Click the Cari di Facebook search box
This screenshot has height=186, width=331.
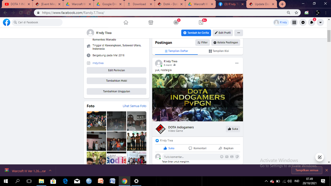tap(37, 22)
